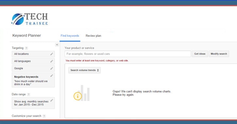Switch to the Review plan tab
237x124 pixels.
tap(93, 36)
